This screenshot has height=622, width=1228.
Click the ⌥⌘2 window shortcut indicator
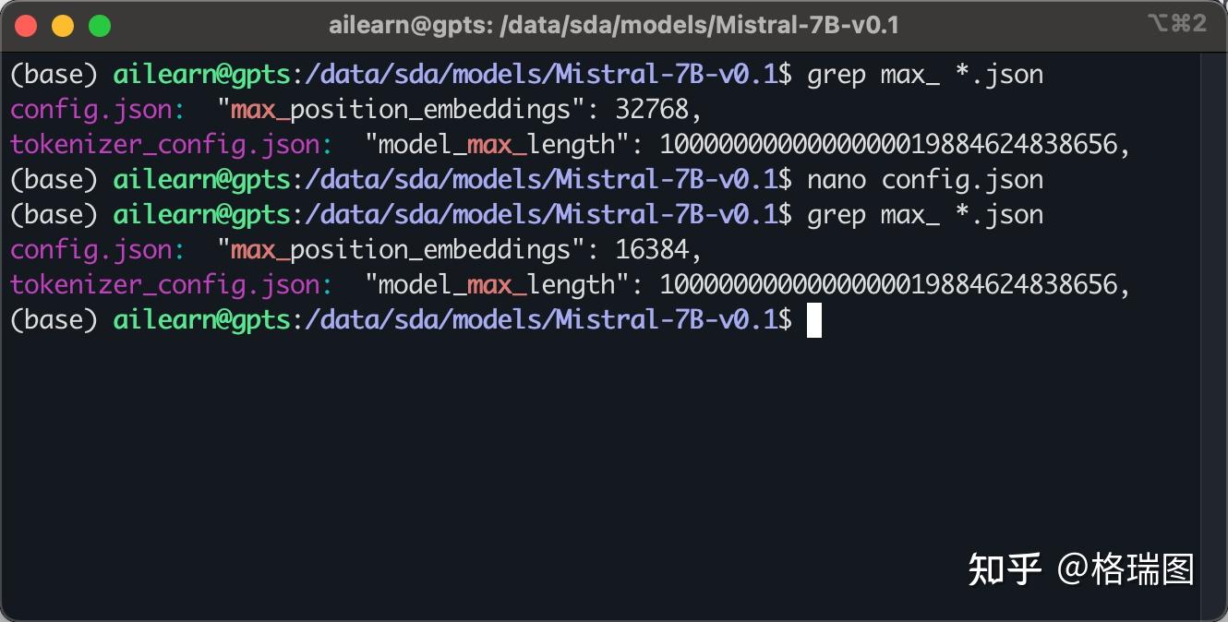point(1176,24)
